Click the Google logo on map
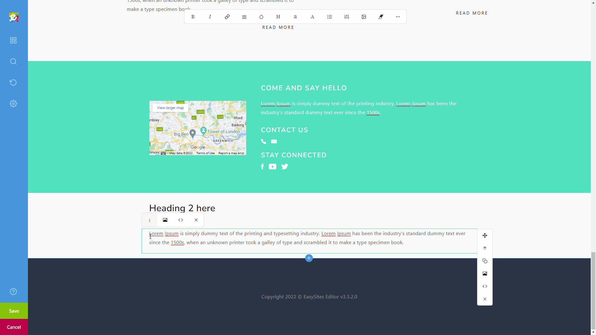 [198, 147]
